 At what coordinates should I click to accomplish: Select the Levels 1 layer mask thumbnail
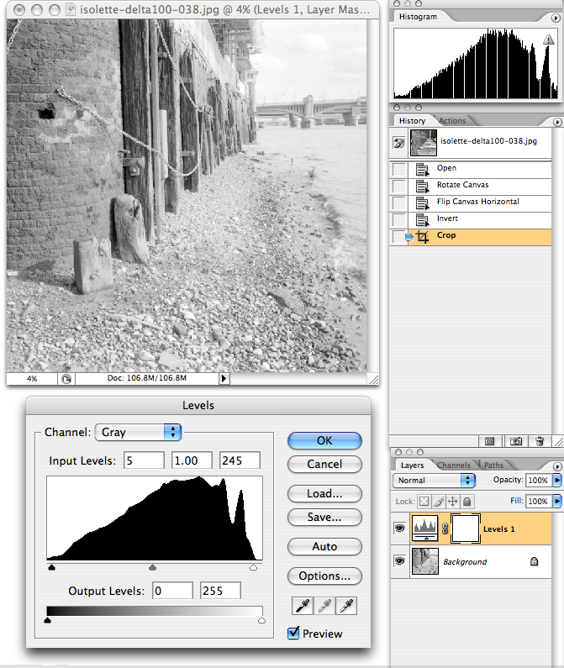[465, 529]
